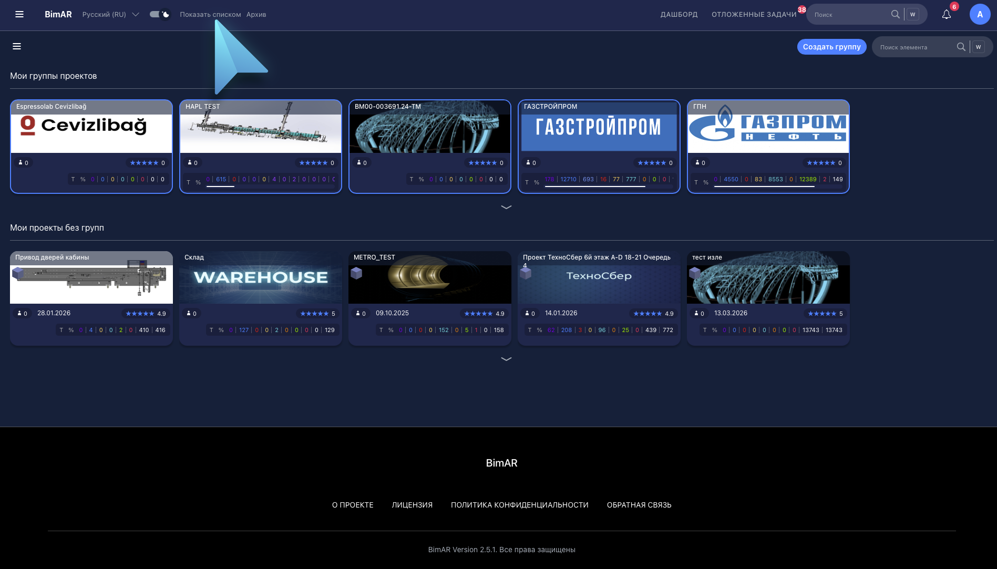The image size is (997, 569).
Task: Open the notifications bell
Action: tap(947, 15)
